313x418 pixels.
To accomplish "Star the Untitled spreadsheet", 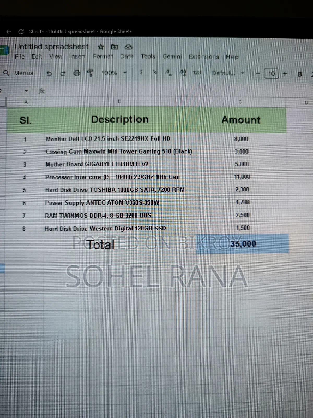I will click(x=101, y=47).
